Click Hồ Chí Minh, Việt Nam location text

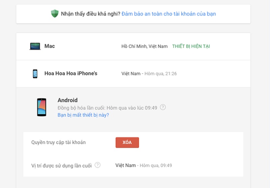point(144,46)
